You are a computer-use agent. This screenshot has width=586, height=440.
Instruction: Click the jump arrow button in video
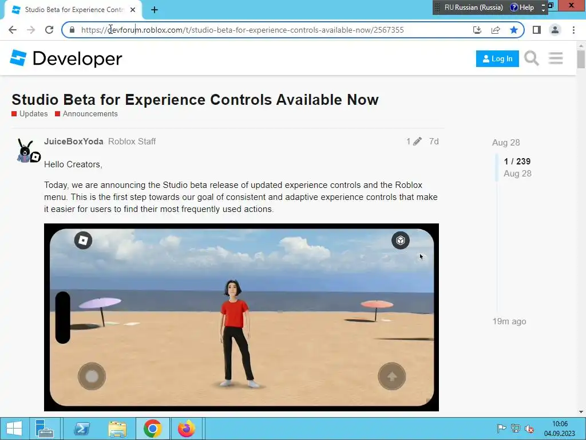391,376
